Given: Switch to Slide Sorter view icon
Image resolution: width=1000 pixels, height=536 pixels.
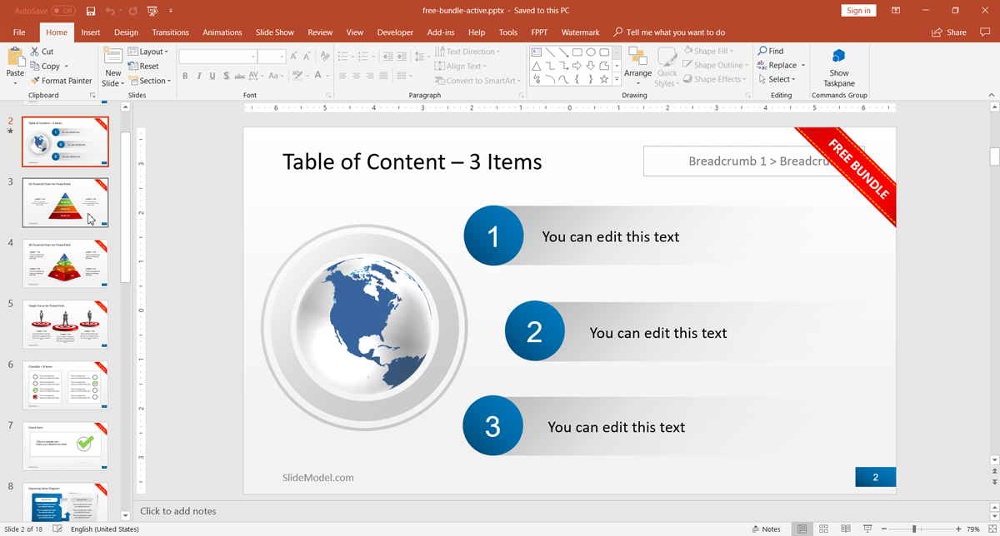Looking at the screenshot, I should click(x=823, y=529).
